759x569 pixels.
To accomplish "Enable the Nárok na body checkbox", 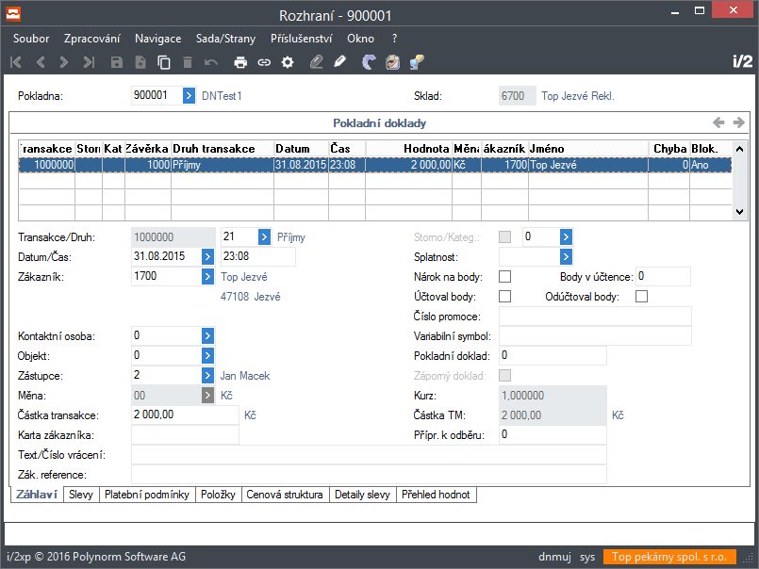I will (504, 276).
